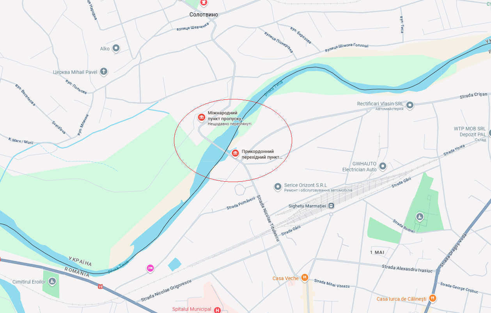491x313 pixels.
Task: Select the green park monument marker icon
Action: [x=420, y=216]
